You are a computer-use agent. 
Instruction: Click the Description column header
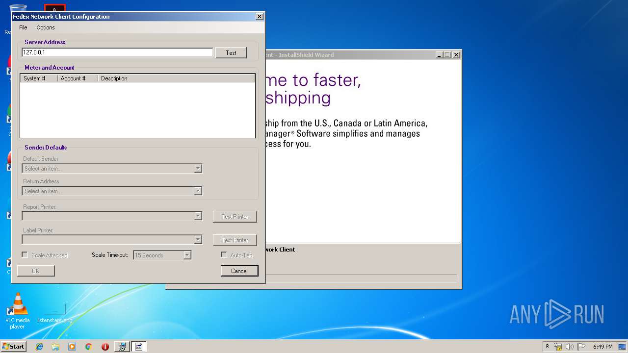(x=176, y=78)
